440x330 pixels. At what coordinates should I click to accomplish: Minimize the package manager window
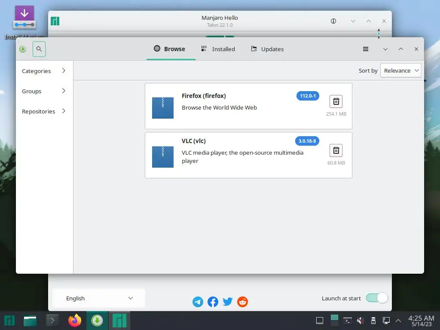click(385, 49)
